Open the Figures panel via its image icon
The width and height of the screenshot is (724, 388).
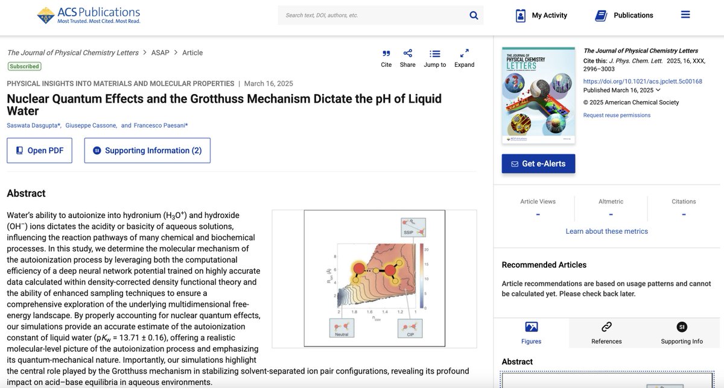coord(531,326)
